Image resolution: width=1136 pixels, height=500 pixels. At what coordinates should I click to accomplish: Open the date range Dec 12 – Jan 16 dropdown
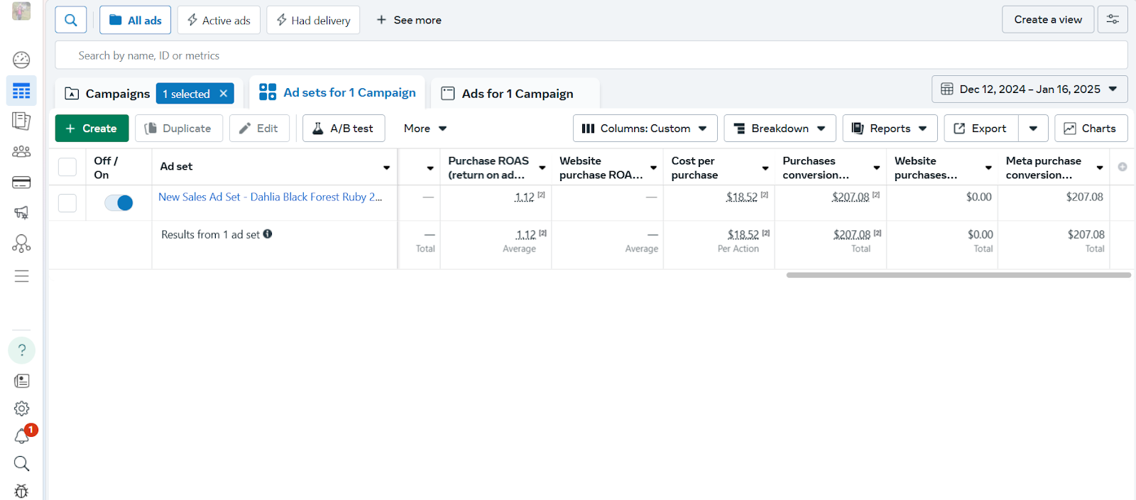coord(1029,89)
